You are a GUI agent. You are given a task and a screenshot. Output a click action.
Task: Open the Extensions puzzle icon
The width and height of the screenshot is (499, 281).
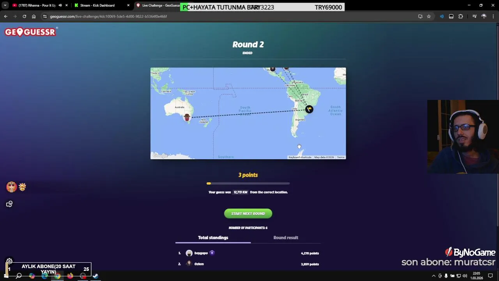(x=461, y=16)
